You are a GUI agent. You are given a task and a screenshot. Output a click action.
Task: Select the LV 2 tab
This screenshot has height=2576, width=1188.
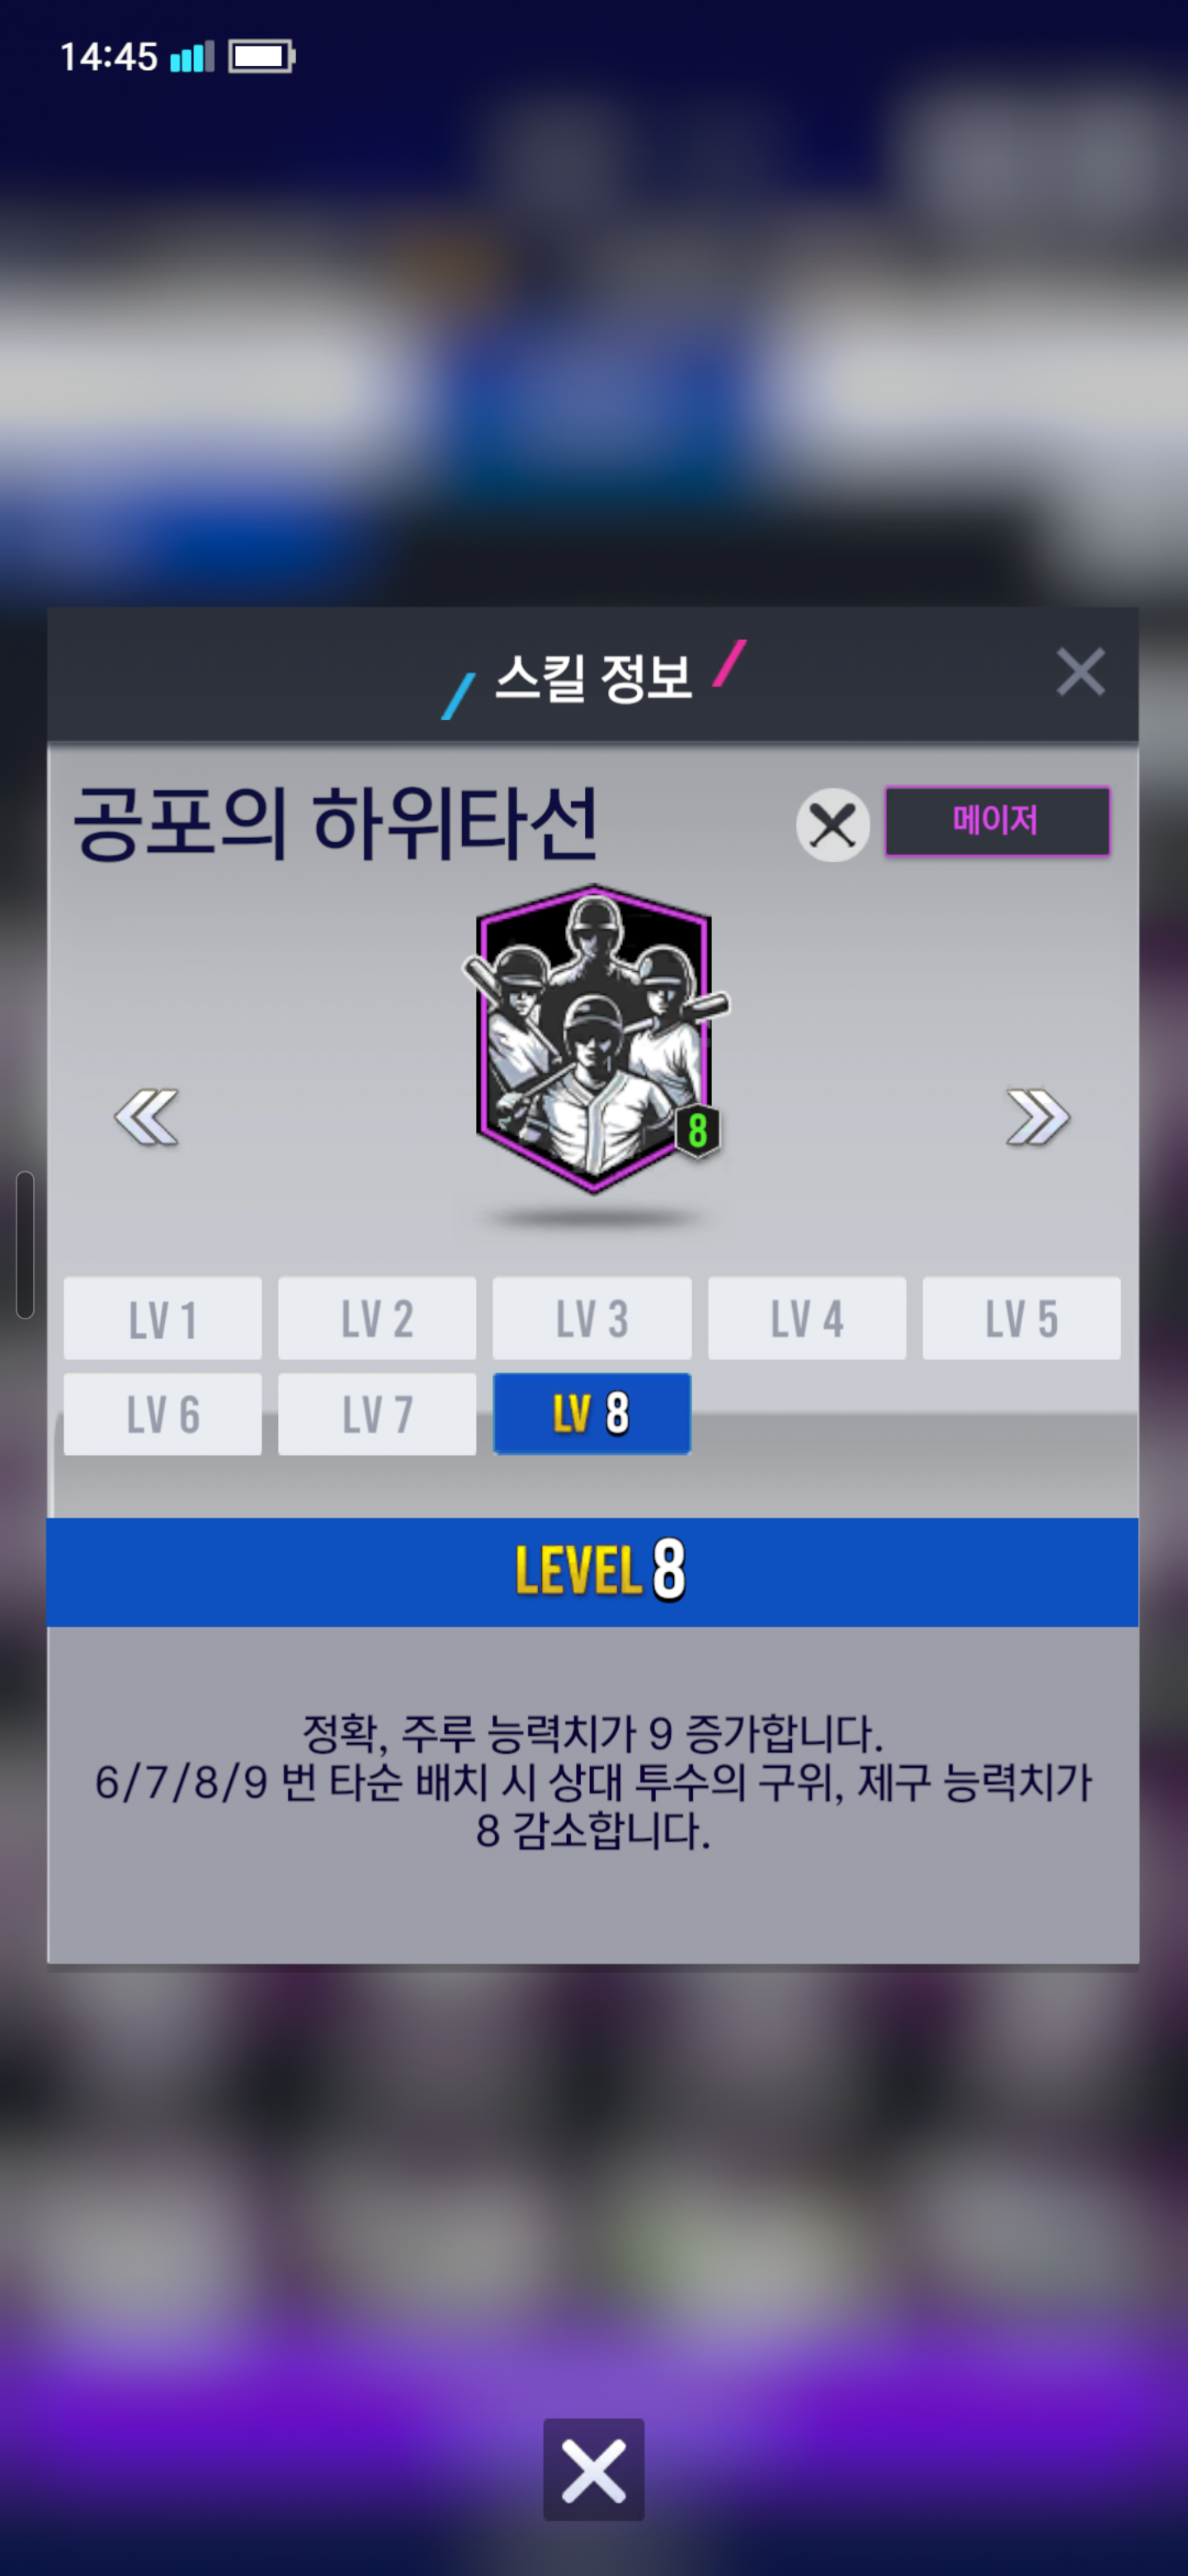(377, 1318)
